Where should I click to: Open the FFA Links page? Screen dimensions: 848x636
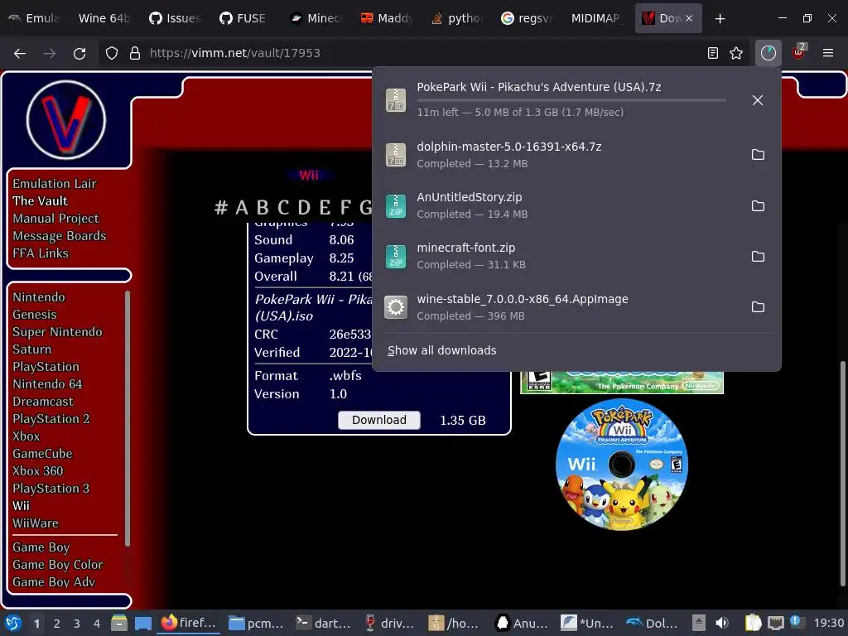[41, 253]
